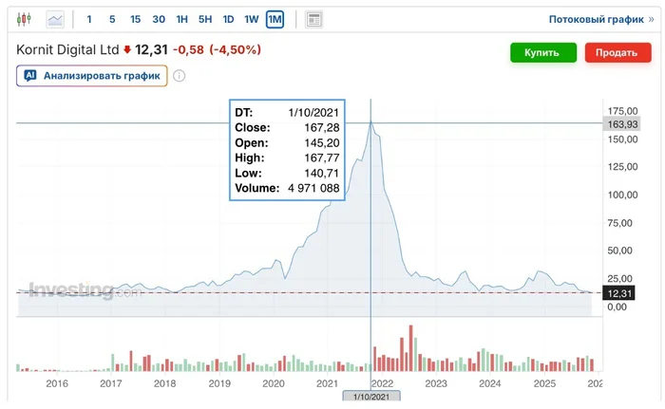Click the red down arrow near price
The image size is (665, 409).
[x=127, y=50]
